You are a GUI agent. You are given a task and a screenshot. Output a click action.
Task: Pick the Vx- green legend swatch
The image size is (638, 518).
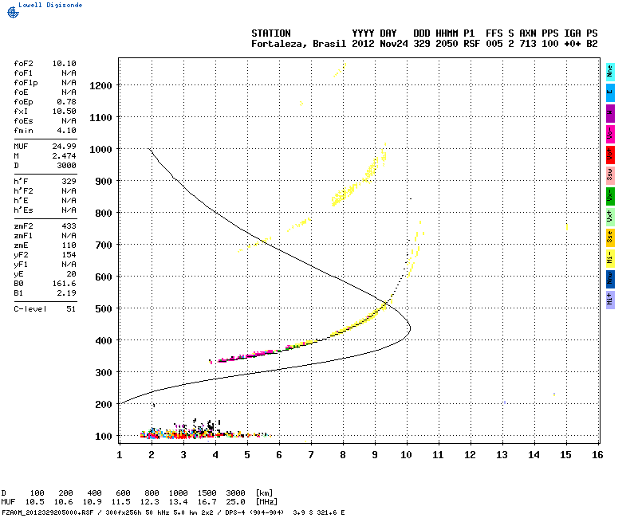[610, 196]
